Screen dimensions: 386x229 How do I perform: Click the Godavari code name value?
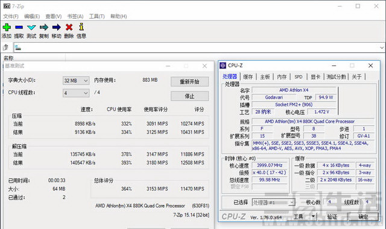pyautogui.click(x=274, y=97)
